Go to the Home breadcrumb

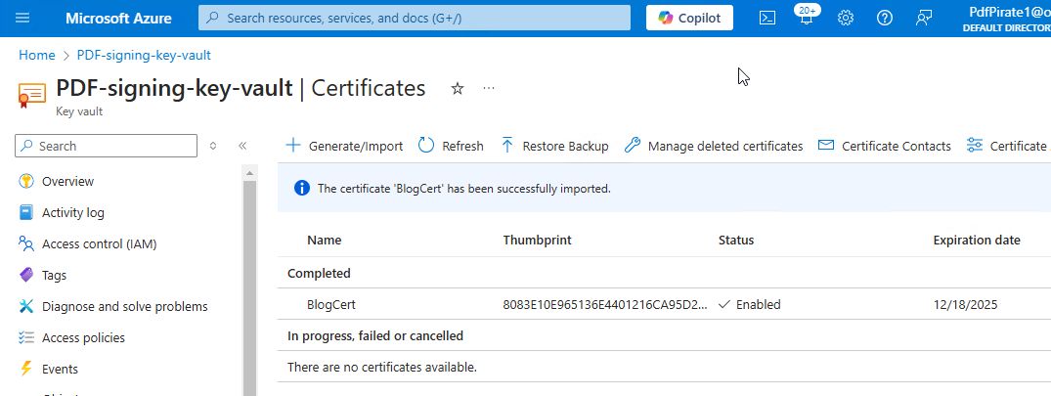(x=37, y=55)
